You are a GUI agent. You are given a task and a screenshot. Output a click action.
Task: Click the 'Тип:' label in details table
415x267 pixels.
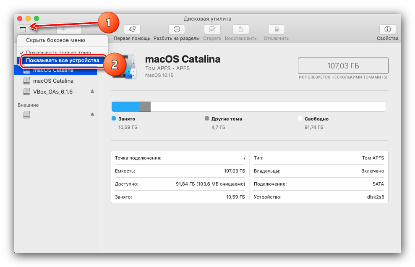tap(258, 158)
